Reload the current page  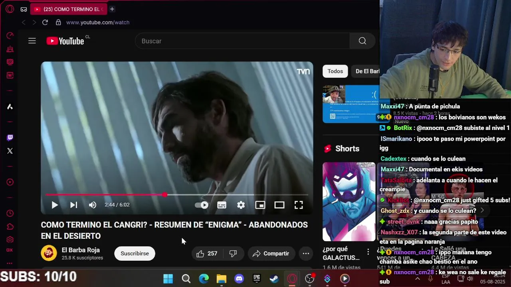pyautogui.click(x=45, y=22)
